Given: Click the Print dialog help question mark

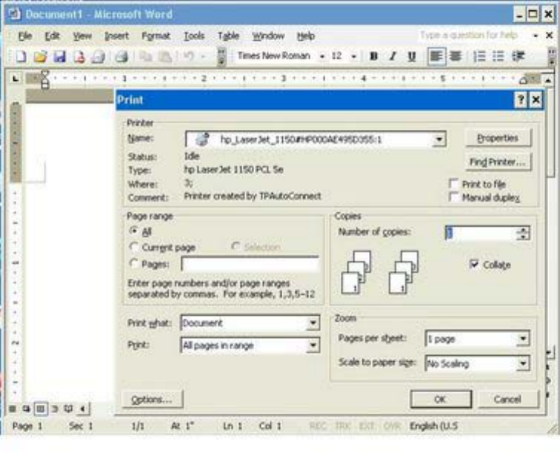Looking at the screenshot, I should [521, 100].
